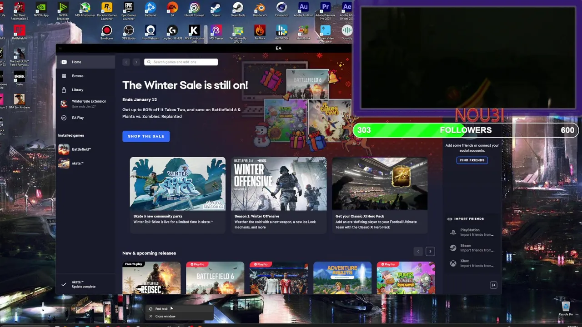Open the Battlefield 6 Play Pro tile
This screenshot has height=327, width=582.
click(215, 277)
